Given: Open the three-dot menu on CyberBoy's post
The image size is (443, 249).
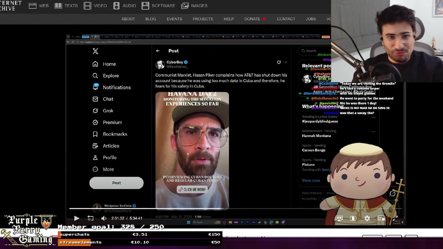Looking at the screenshot, I should tap(285, 62).
